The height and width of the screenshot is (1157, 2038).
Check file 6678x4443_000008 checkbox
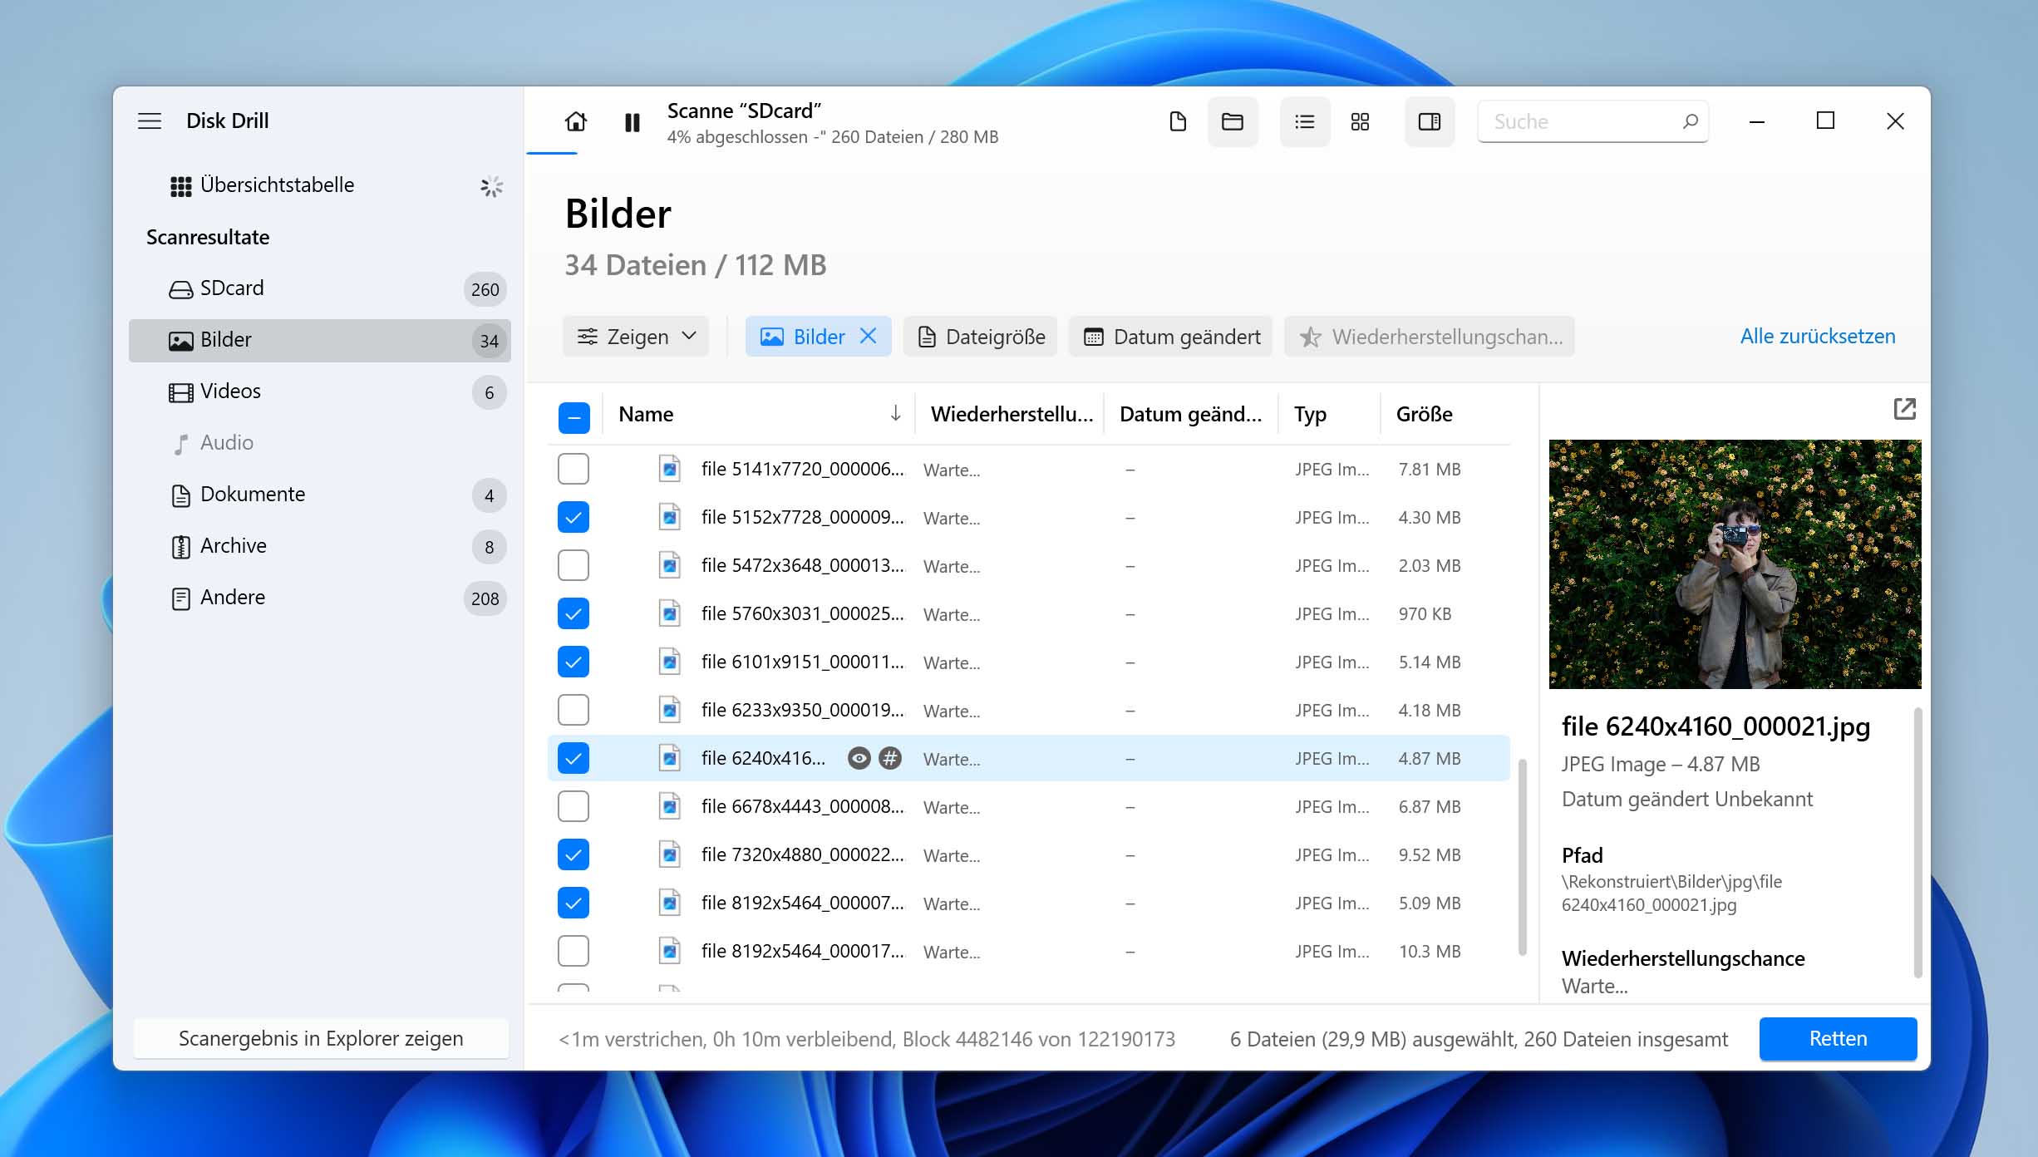573,806
